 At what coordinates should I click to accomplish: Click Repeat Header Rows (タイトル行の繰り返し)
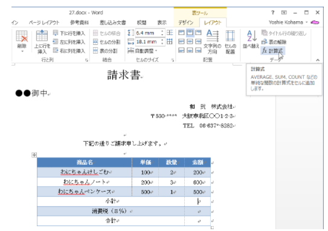tap(284, 33)
